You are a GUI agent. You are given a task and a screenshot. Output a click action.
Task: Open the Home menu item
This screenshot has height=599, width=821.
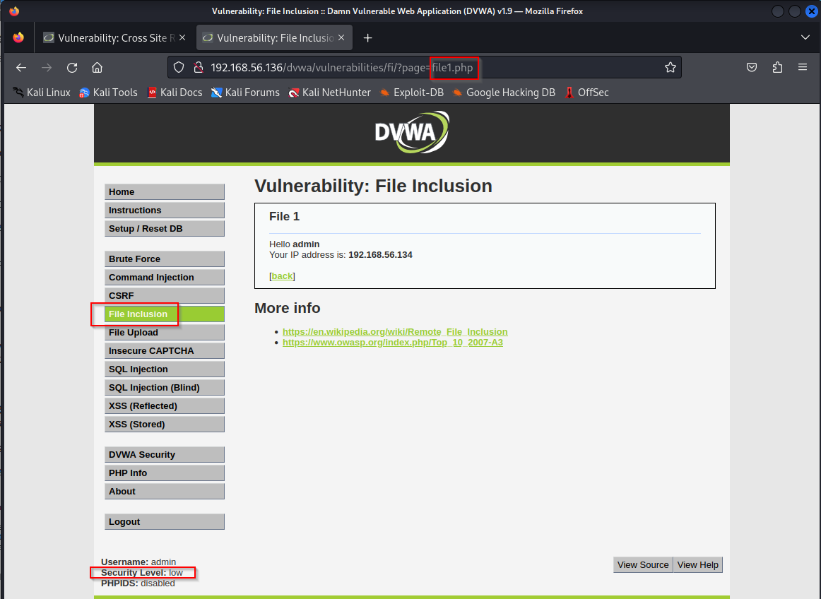click(165, 191)
